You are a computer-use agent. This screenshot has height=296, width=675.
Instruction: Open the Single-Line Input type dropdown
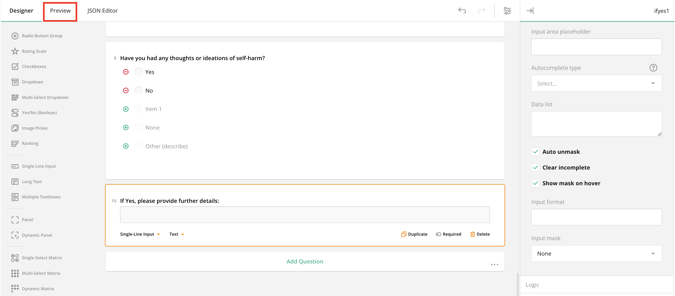[x=140, y=234]
